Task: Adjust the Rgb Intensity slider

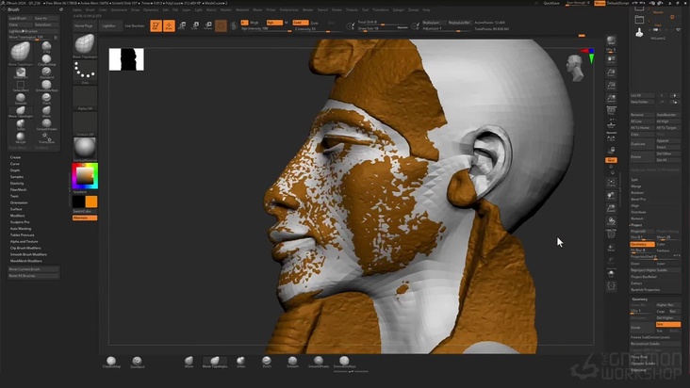Action: (x=267, y=29)
